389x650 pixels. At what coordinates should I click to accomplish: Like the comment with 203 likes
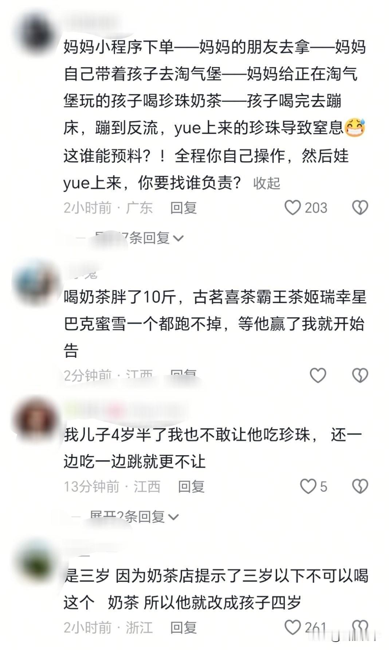(292, 208)
